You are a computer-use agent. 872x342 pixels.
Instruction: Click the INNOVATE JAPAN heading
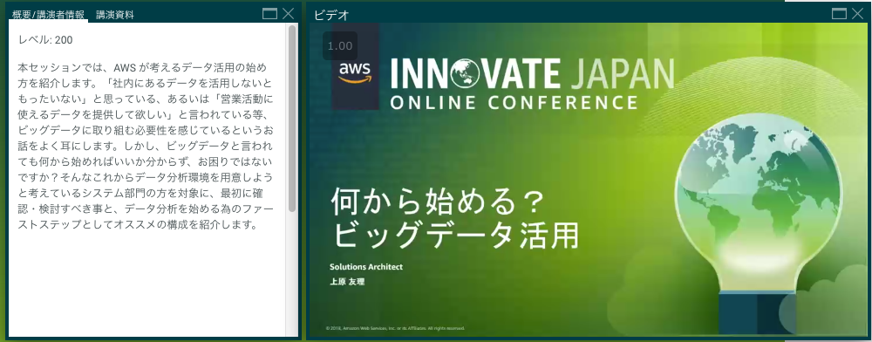click(x=532, y=74)
